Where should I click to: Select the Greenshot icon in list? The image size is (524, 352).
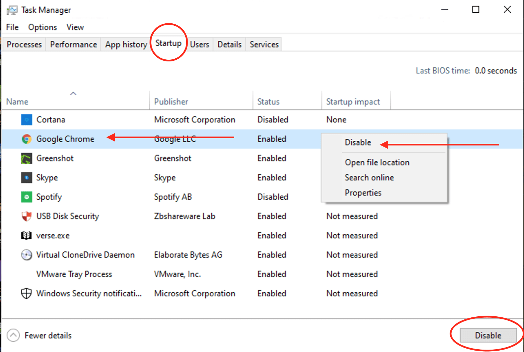[x=26, y=159]
